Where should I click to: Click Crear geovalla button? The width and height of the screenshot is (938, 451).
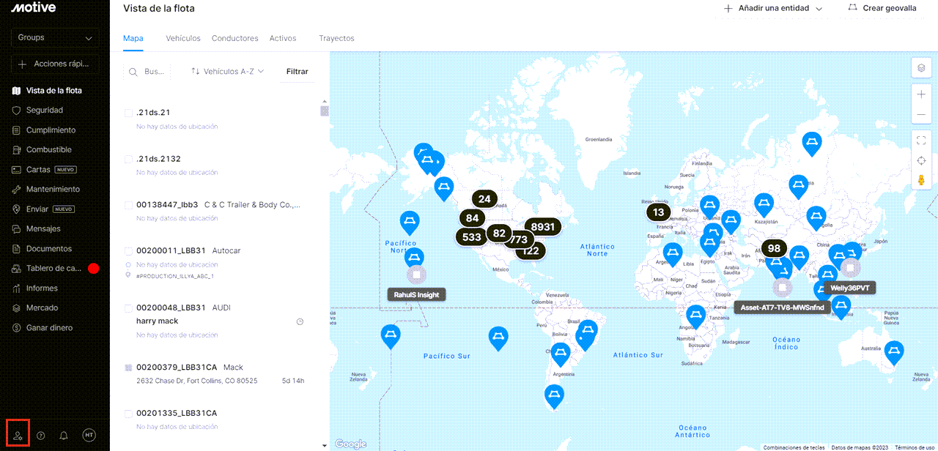pyautogui.click(x=882, y=8)
